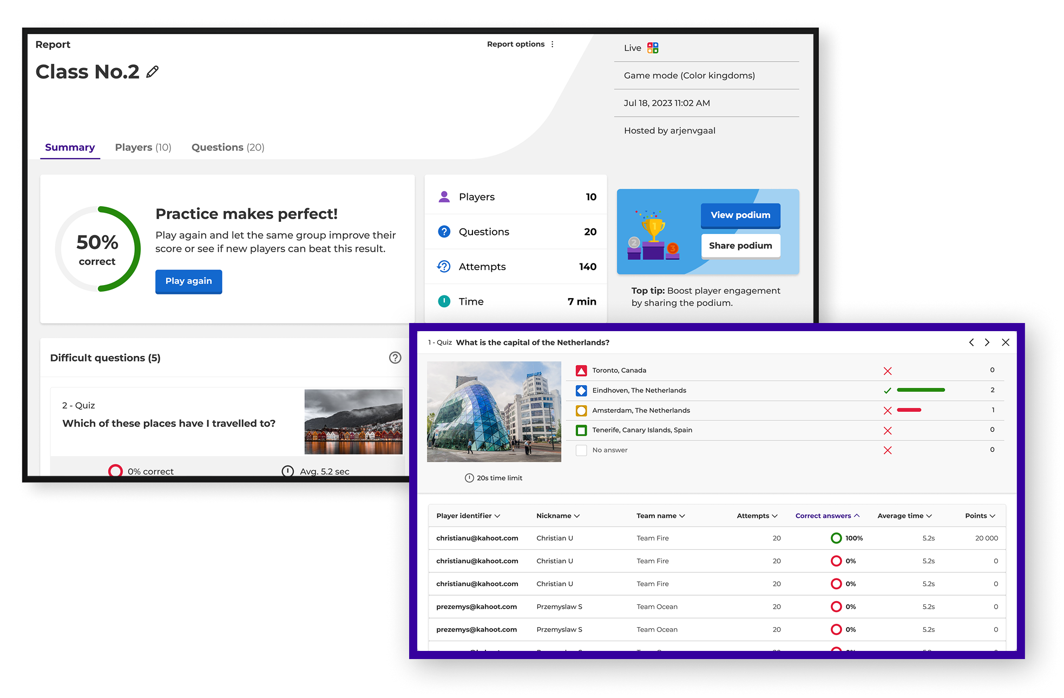Click the View podium button

740,215
